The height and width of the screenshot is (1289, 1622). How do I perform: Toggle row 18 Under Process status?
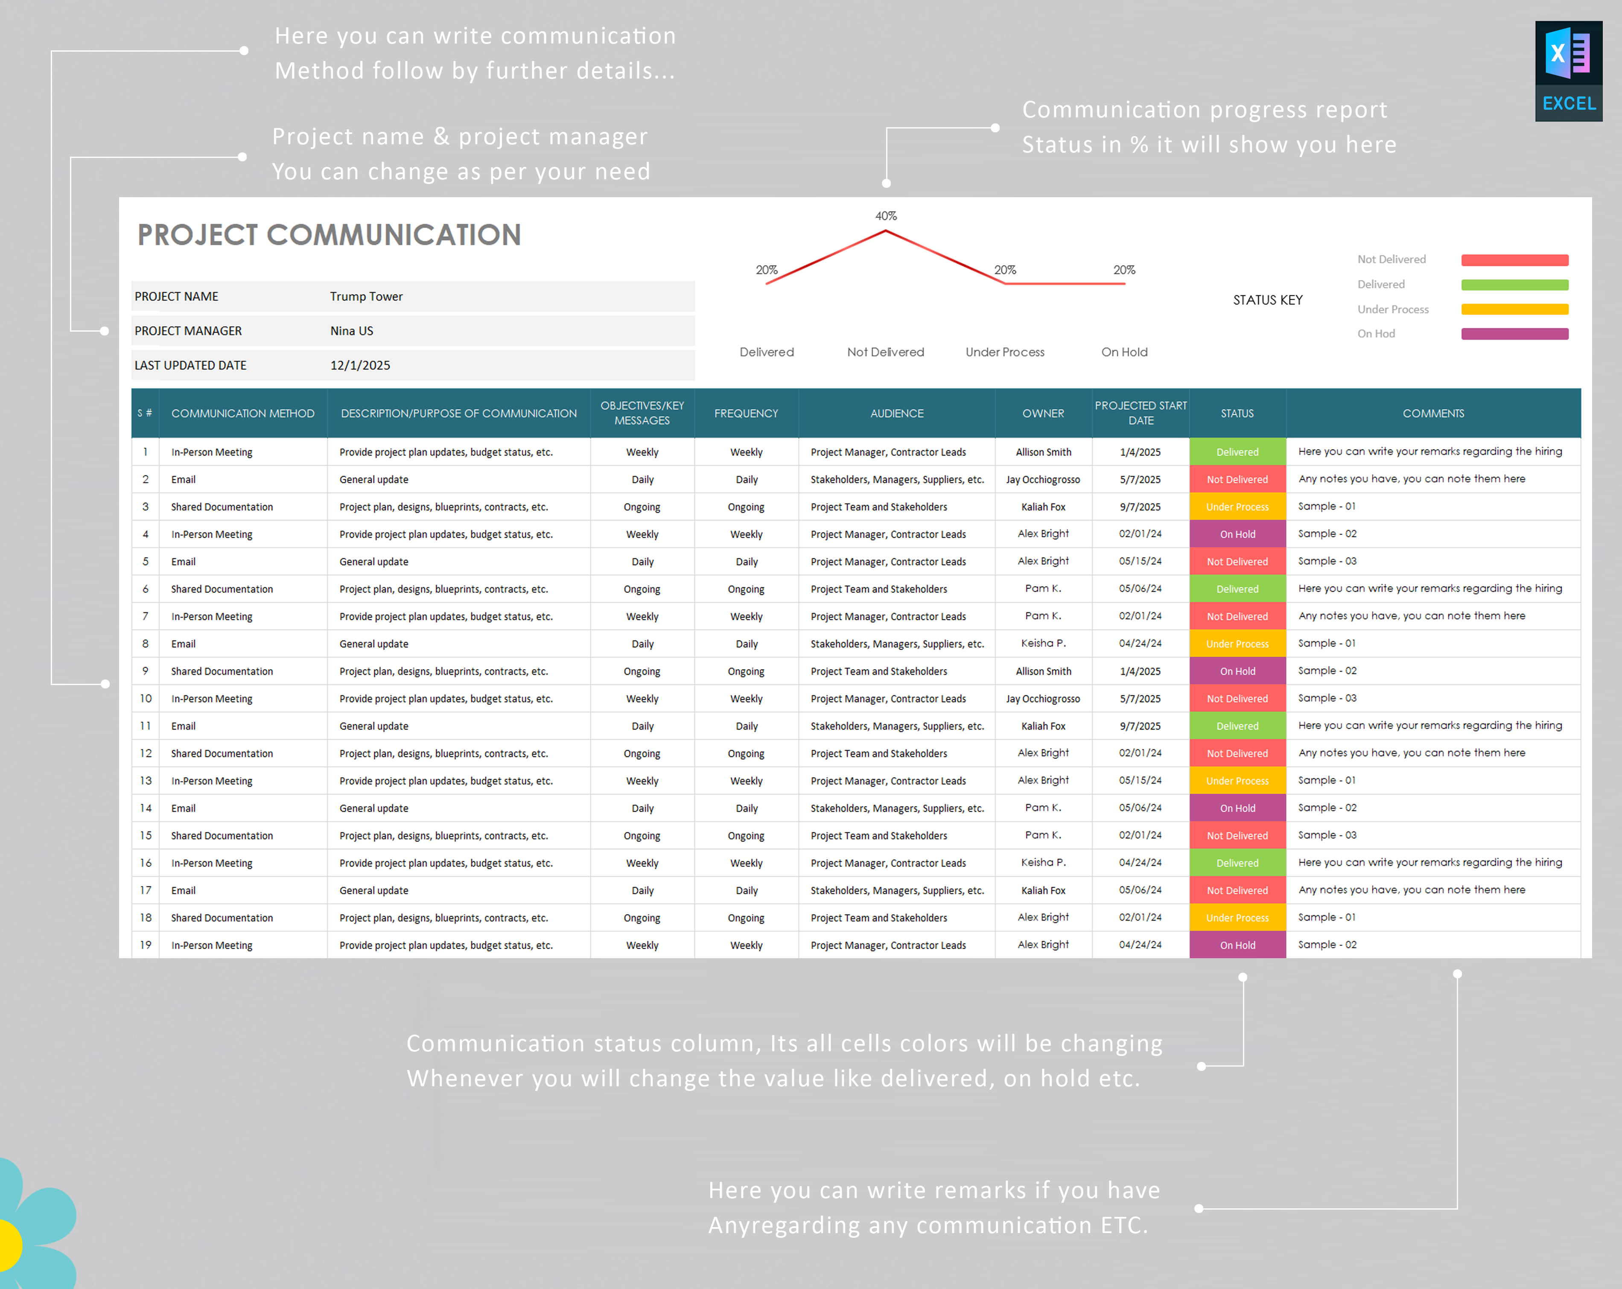coord(1237,917)
